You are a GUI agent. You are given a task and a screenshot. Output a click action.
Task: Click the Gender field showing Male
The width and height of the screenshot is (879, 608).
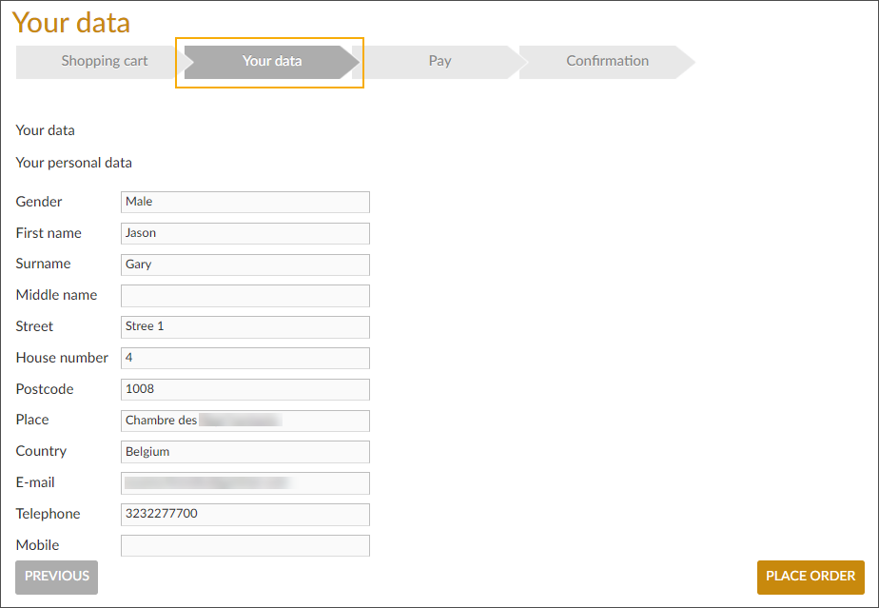point(245,202)
